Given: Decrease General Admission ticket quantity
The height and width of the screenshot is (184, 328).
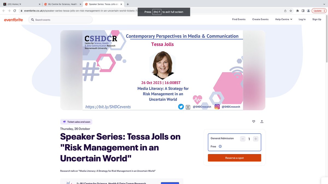Looking at the screenshot, I should pos(243,139).
